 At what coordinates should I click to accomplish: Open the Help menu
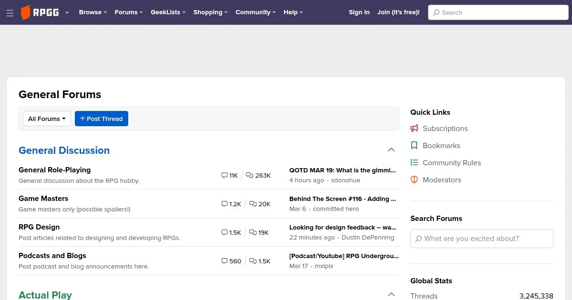(293, 12)
